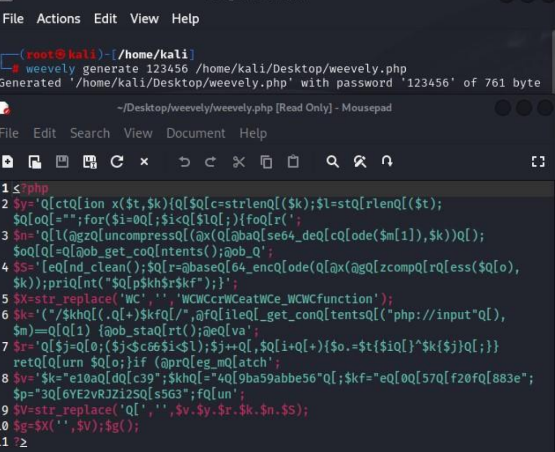Click line number 8 in the gutter
Screen dimensions: 555x452
5,378
